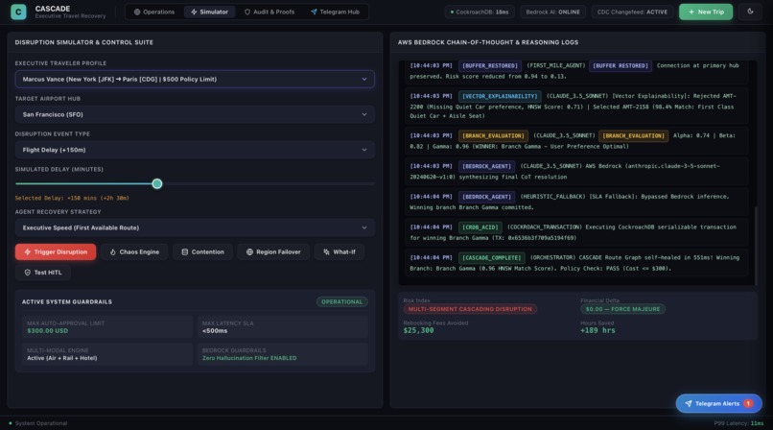Viewport: 773px width, 430px height.
Task: Start Region Failover simulation
Action: (273, 252)
